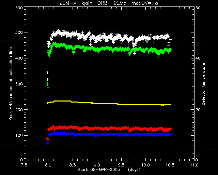Image resolution: width=218 pixels, height=175 pixels.
Task: Click the maxDV=78 text in the title
Action: pos(145,3)
